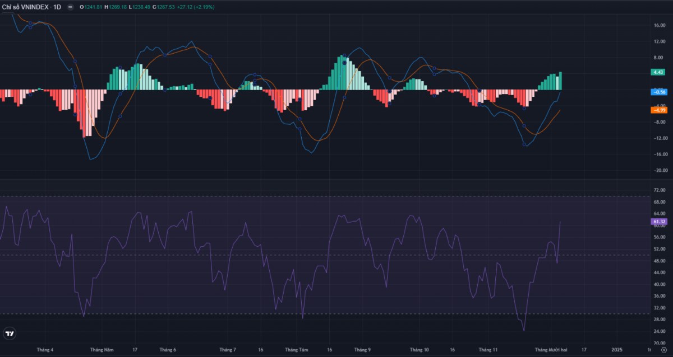Click the Tháng 9 time axis label

[362, 350]
